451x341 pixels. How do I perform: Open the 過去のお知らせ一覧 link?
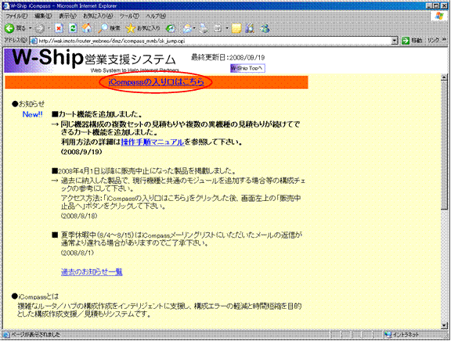pyautogui.click(x=92, y=271)
